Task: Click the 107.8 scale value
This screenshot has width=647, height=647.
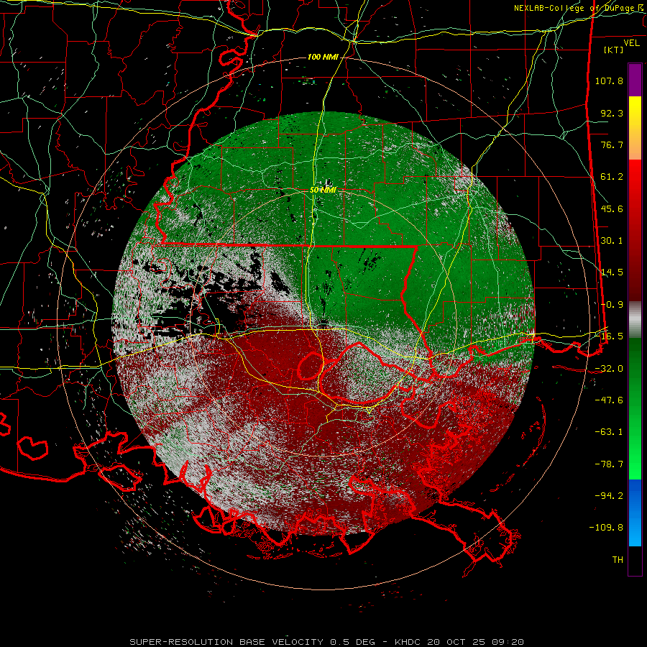Action: pyautogui.click(x=609, y=81)
